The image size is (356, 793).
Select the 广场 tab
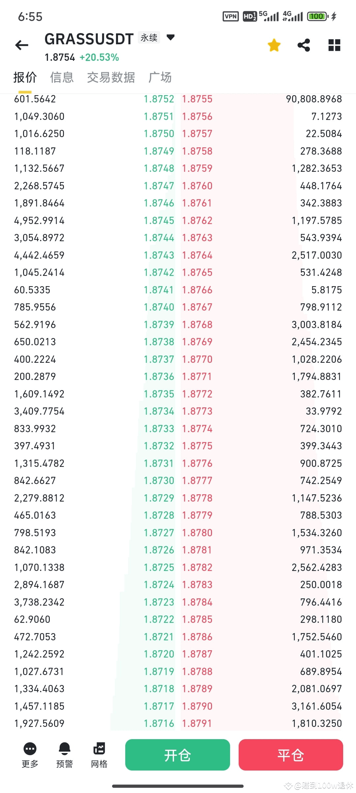[x=160, y=77]
